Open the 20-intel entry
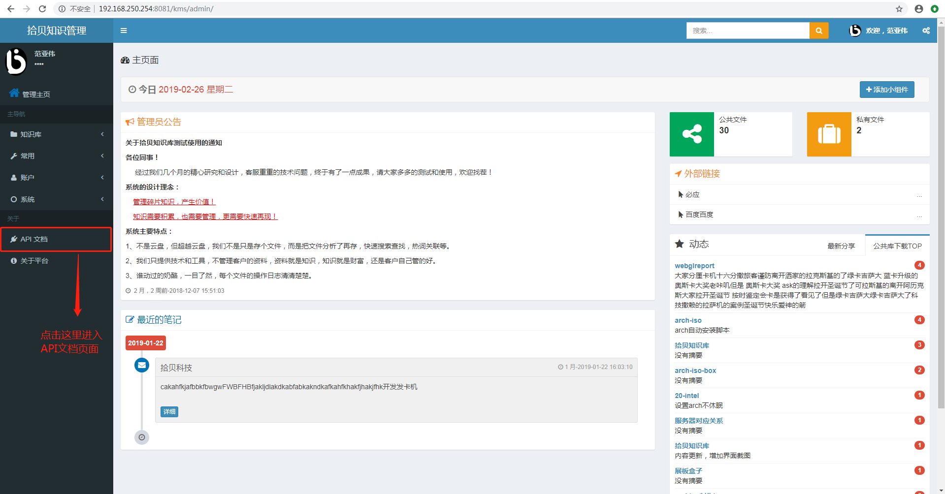Screen dimensions: 945x494 (x=686, y=396)
